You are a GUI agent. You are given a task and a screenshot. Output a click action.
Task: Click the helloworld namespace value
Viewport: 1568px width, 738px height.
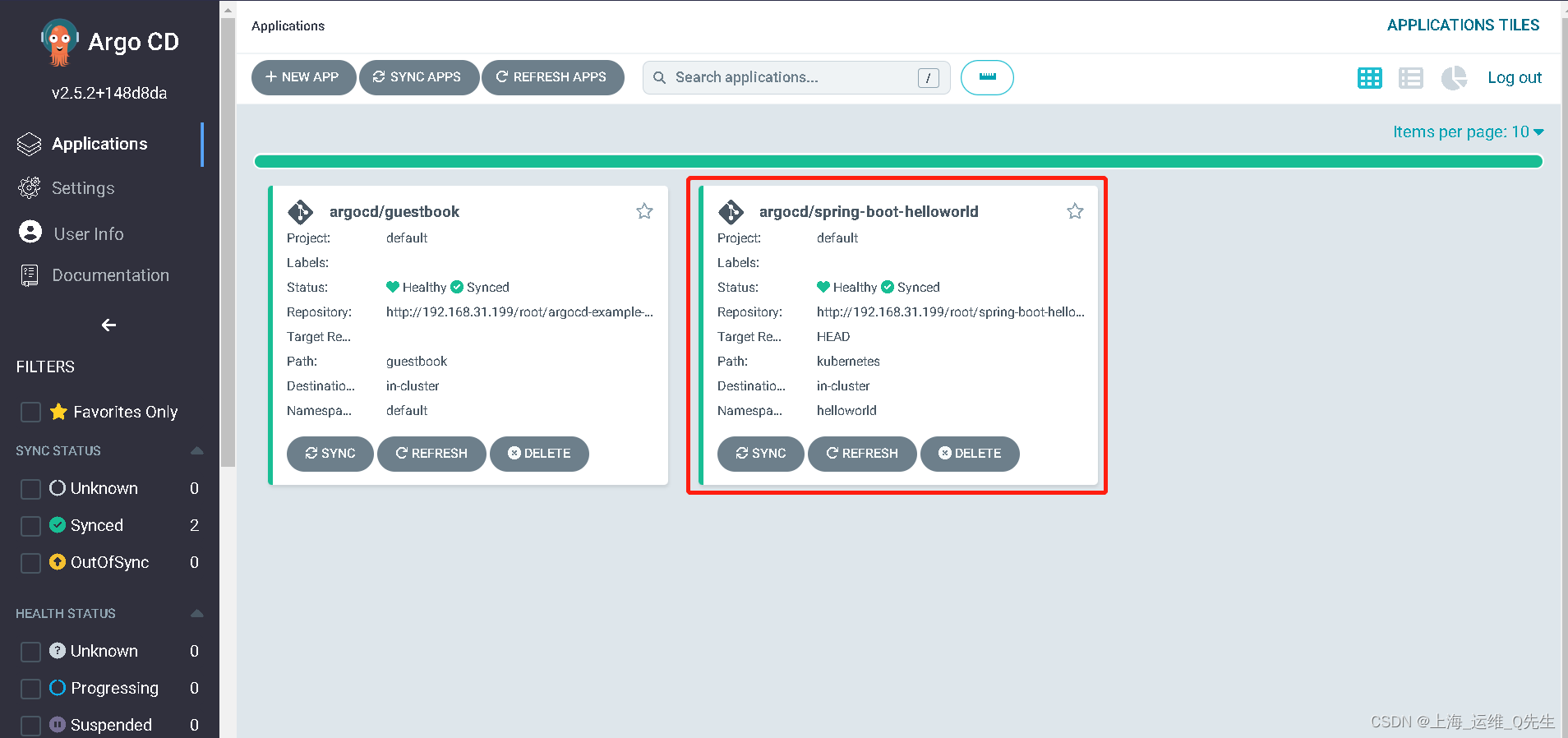click(x=846, y=411)
